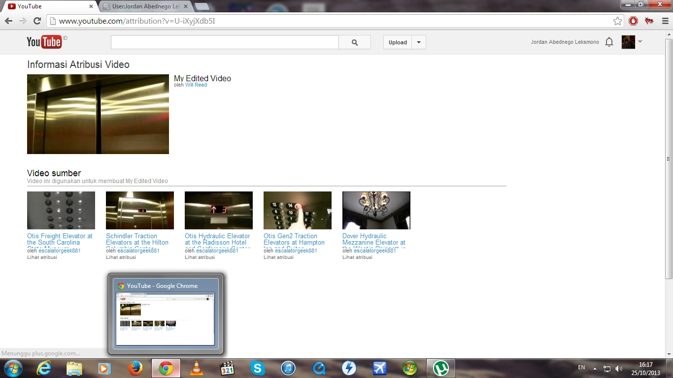Open escalatorgeek881 link under Otis Freight Elevator
This screenshot has height=378, width=673.
pyautogui.click(x=60, y=251)
